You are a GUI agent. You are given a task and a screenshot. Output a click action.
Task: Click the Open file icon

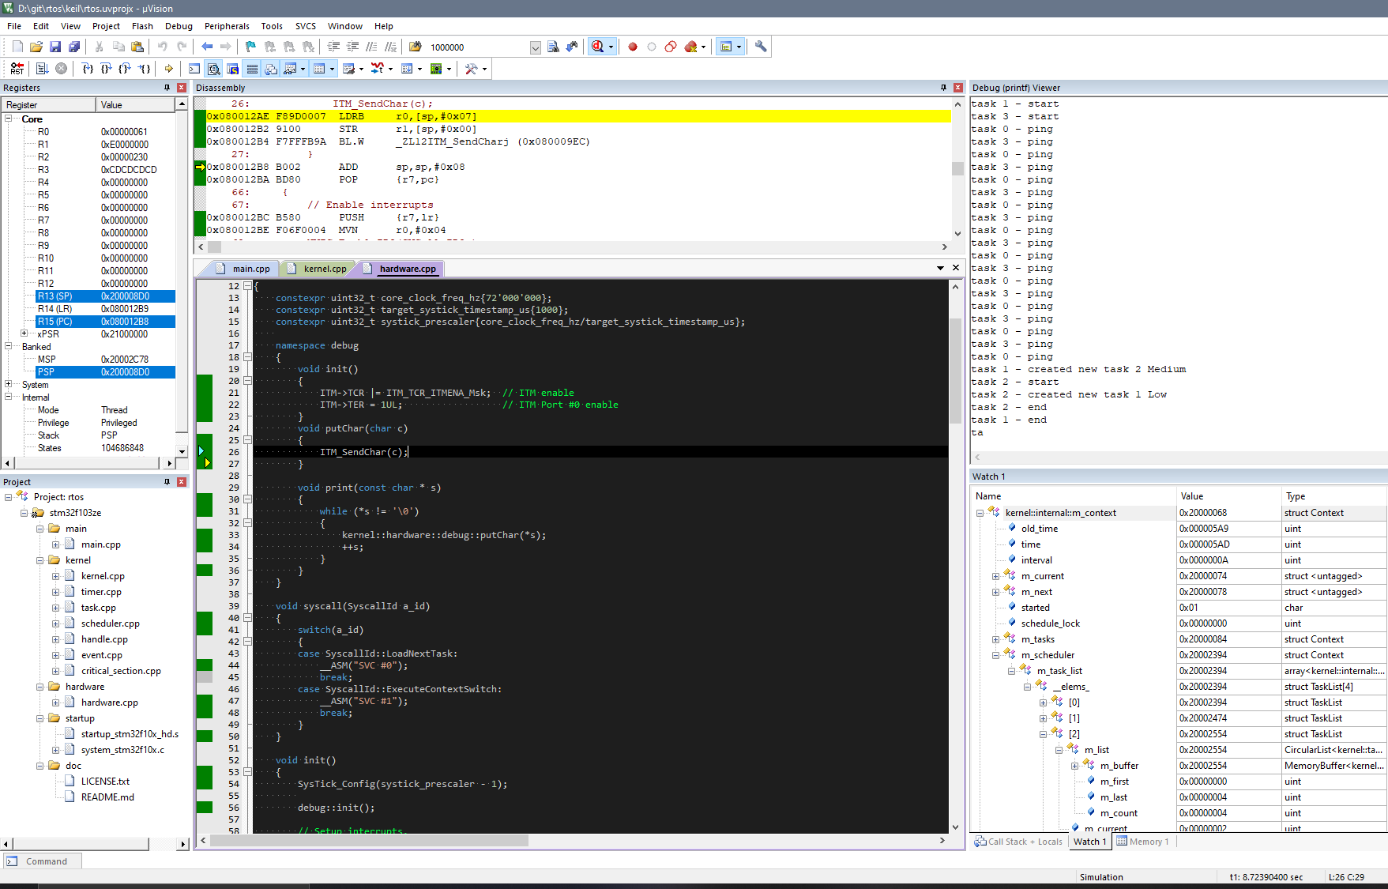coord(36,47)
